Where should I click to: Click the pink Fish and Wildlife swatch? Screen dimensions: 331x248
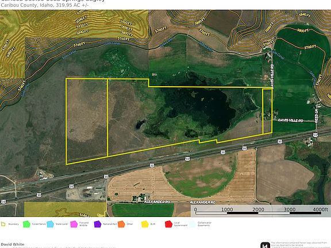(x=74, y=224)
